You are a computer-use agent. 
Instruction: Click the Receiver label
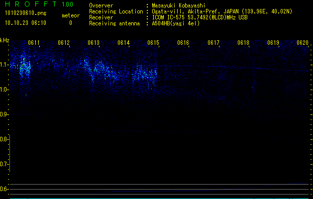point(101,17)
